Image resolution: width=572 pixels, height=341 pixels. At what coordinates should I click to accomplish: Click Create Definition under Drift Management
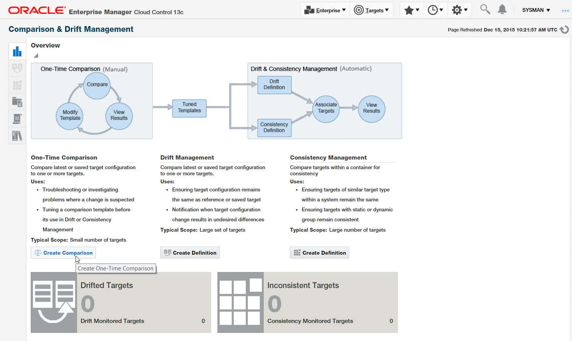pos(190,253)
